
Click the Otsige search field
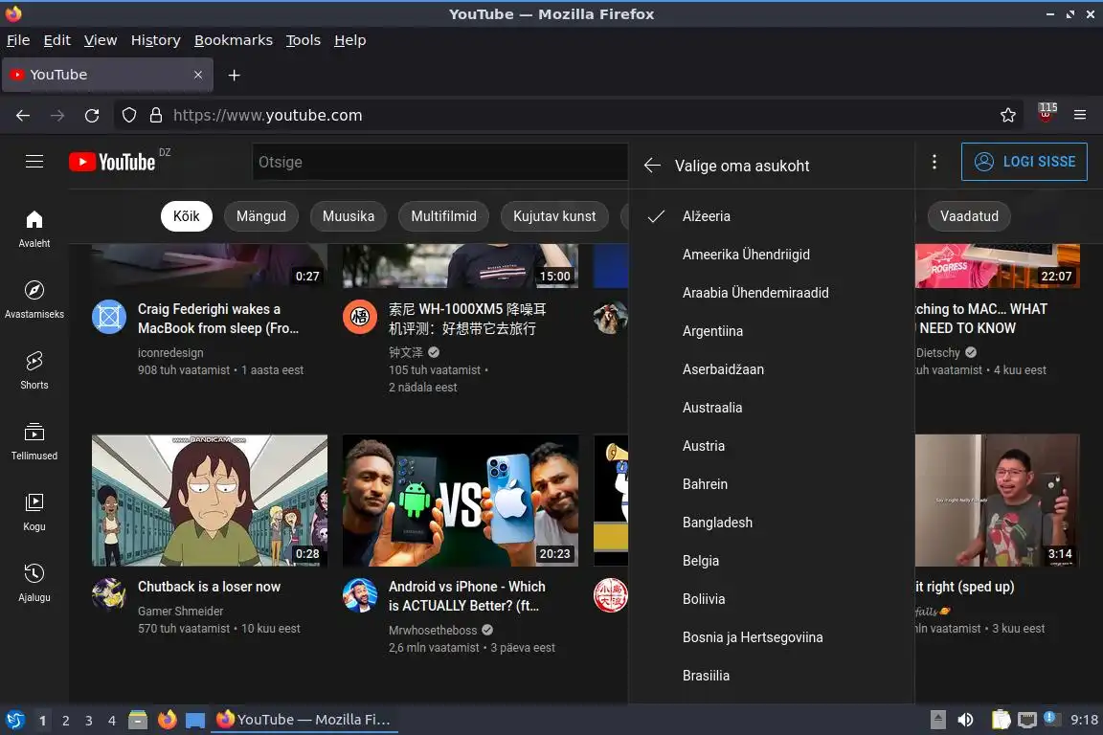point(439,163)
